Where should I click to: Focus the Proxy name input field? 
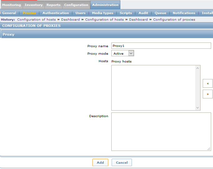(161, 46)
